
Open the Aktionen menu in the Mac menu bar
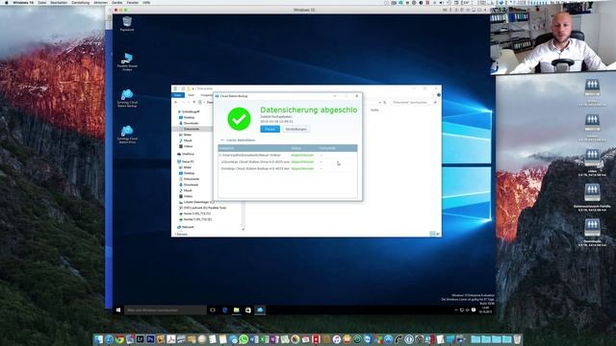point(100,2)
